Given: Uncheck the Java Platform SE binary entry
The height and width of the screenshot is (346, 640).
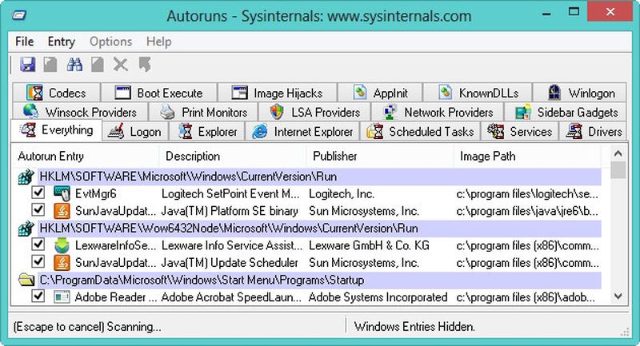Looking at the screenshot, I should tap(38, 210).
